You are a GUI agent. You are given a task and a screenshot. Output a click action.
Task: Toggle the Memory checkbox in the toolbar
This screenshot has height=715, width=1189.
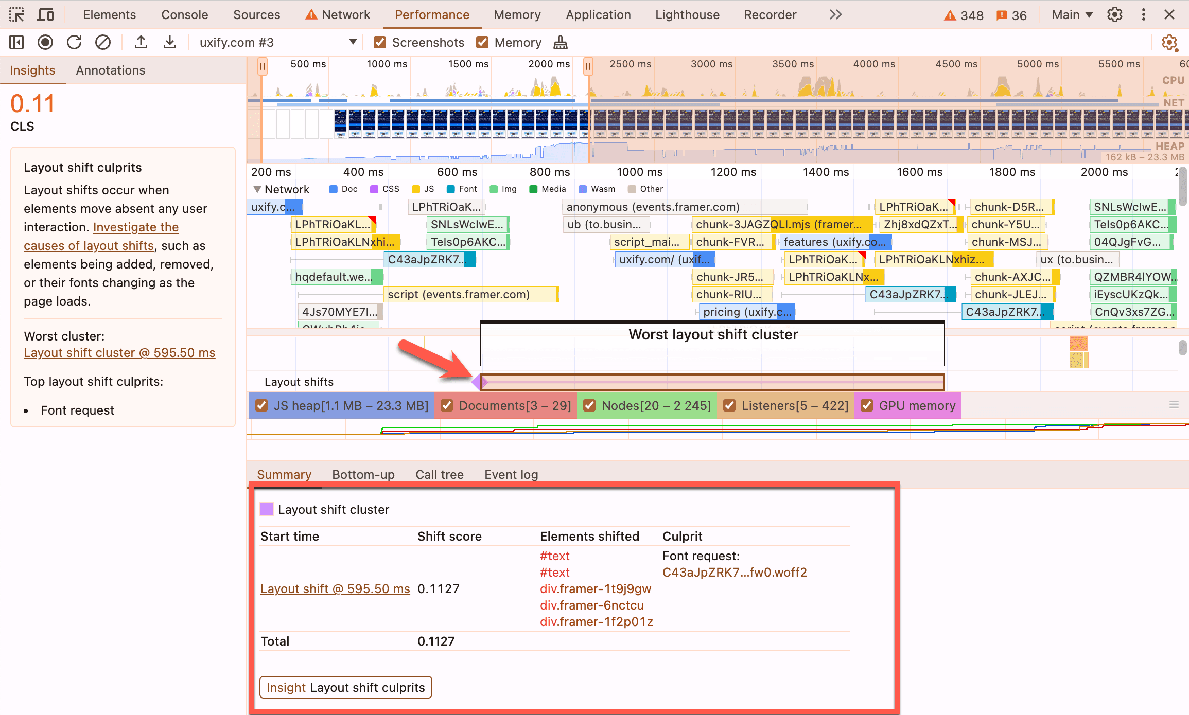pyautogui.click(x=482, y=42)
